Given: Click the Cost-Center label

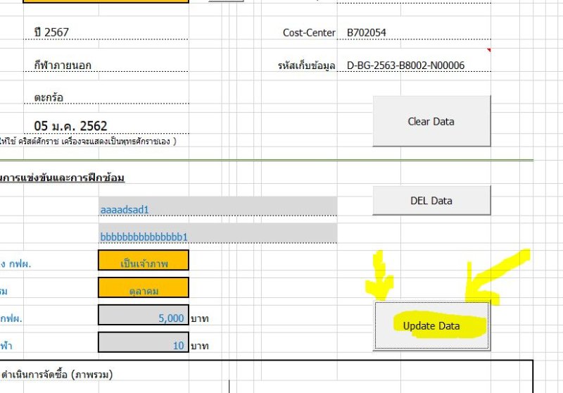Looking at the screenshot, I should point(309,32).
